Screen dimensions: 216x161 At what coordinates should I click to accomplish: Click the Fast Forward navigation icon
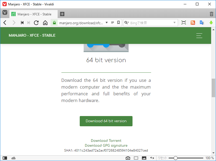(x=29, y=23)
